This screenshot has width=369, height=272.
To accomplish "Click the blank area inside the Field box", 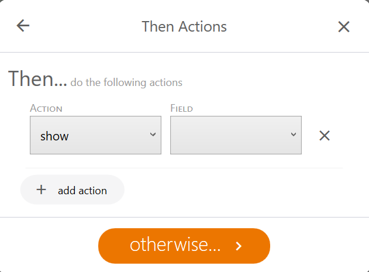I will click(228, 135).
